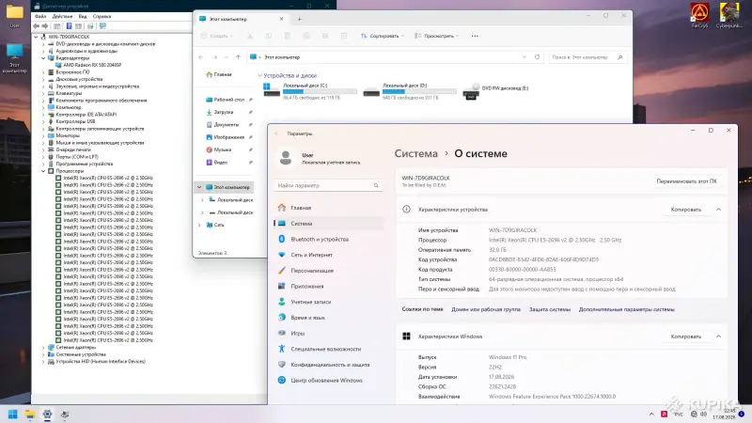Click the blue help icon in Device Manager toolbar
752x423 pixels.
[69, 26]
